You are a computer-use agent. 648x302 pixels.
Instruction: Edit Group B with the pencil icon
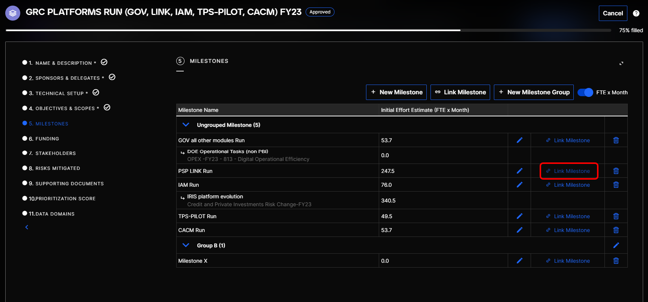pyautogui.click(x=616, y=245)
